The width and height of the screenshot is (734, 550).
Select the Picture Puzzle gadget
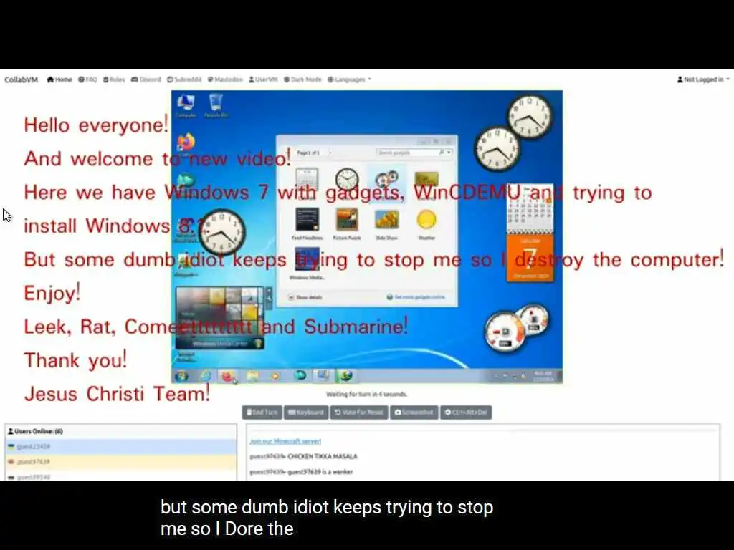tap(347, 224)
